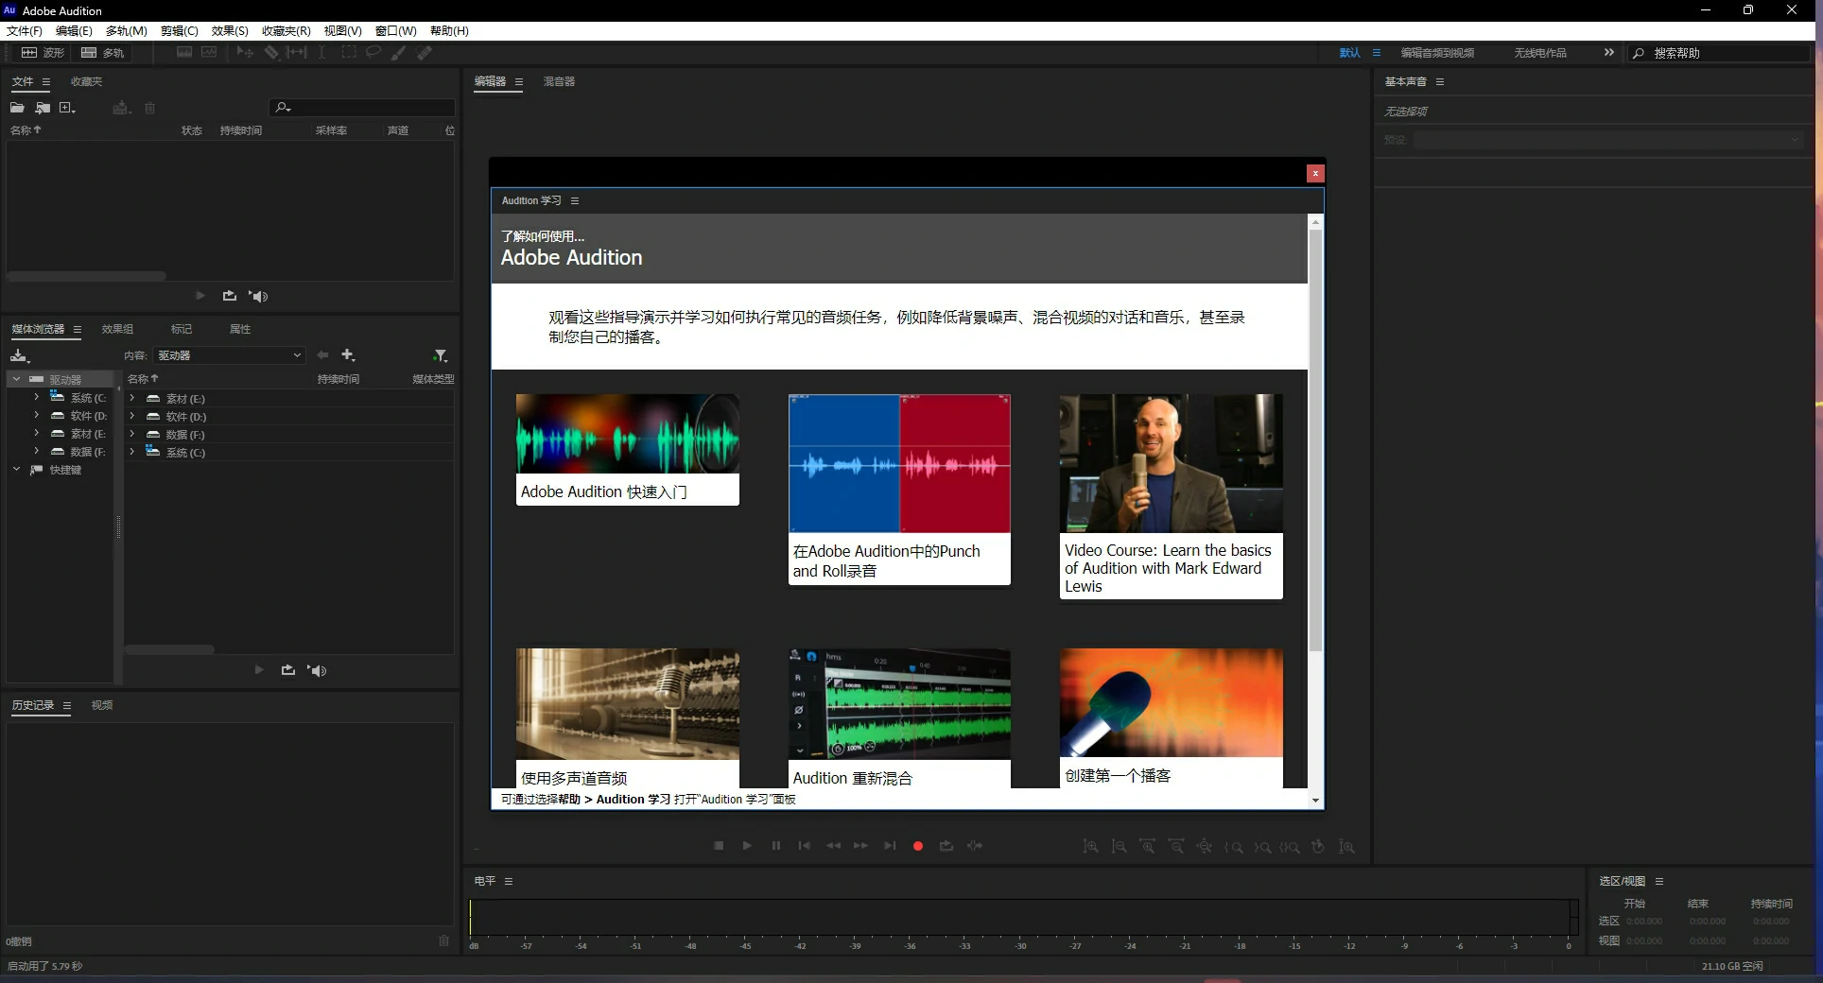Select the Time Selection tool
The width and height of the screenshot is (1823, 983).
click(x=321, y=53)
